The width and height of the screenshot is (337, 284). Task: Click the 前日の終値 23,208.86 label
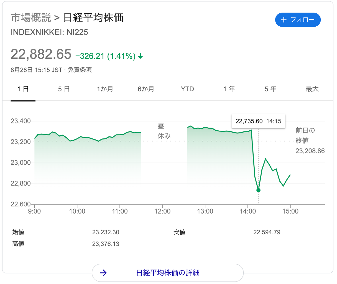[310, 141]
